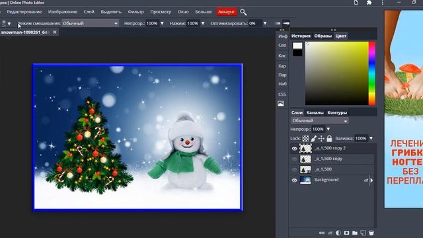The image size is (423, 238).
Task: Click the new adjustment layer icon
Action: 338,233
